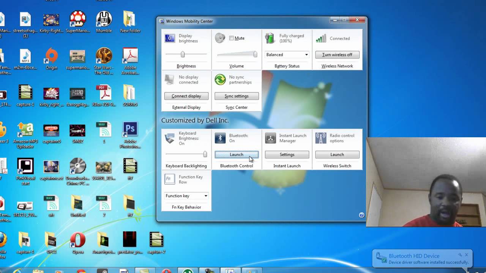
Task: Click the Instant Launch Manager icon
Action: coord(270,138)
